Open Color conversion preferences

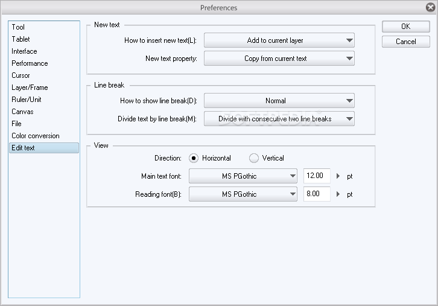pyautogui.click(x=44, y=136)
